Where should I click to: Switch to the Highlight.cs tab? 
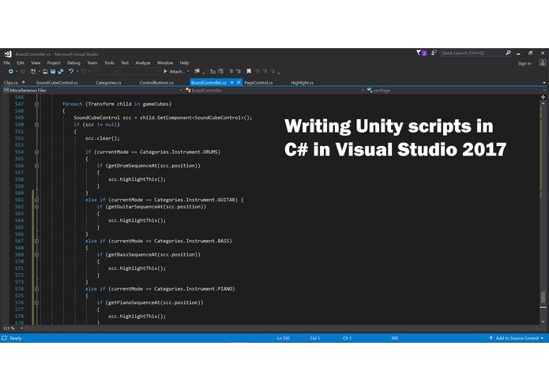(303, 83)
